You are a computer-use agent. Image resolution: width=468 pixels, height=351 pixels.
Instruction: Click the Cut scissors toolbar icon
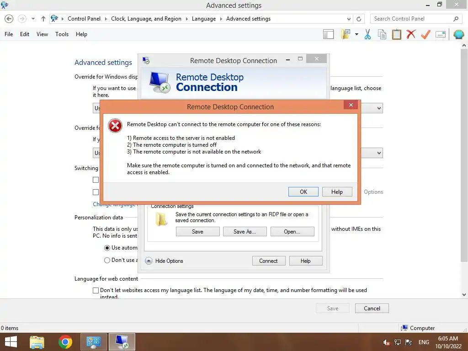(x=367, y=34)
